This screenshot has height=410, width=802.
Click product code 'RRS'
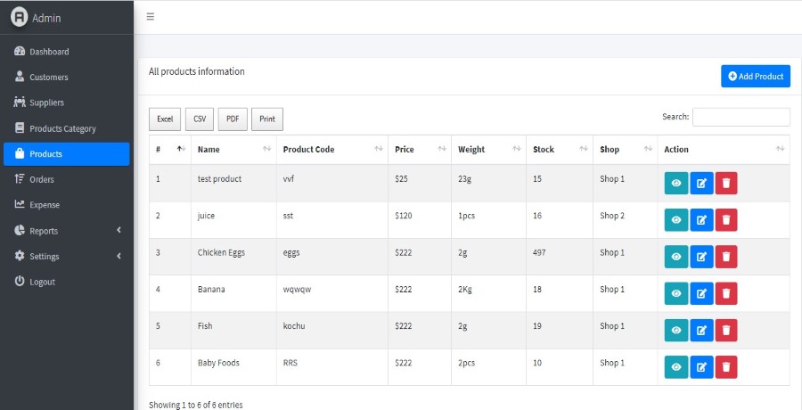[x=290, y=363]
